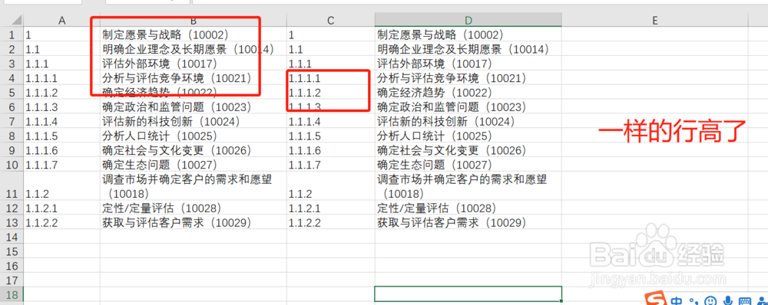
Task: Select row 12 header
Action: (x=12, y=208)
